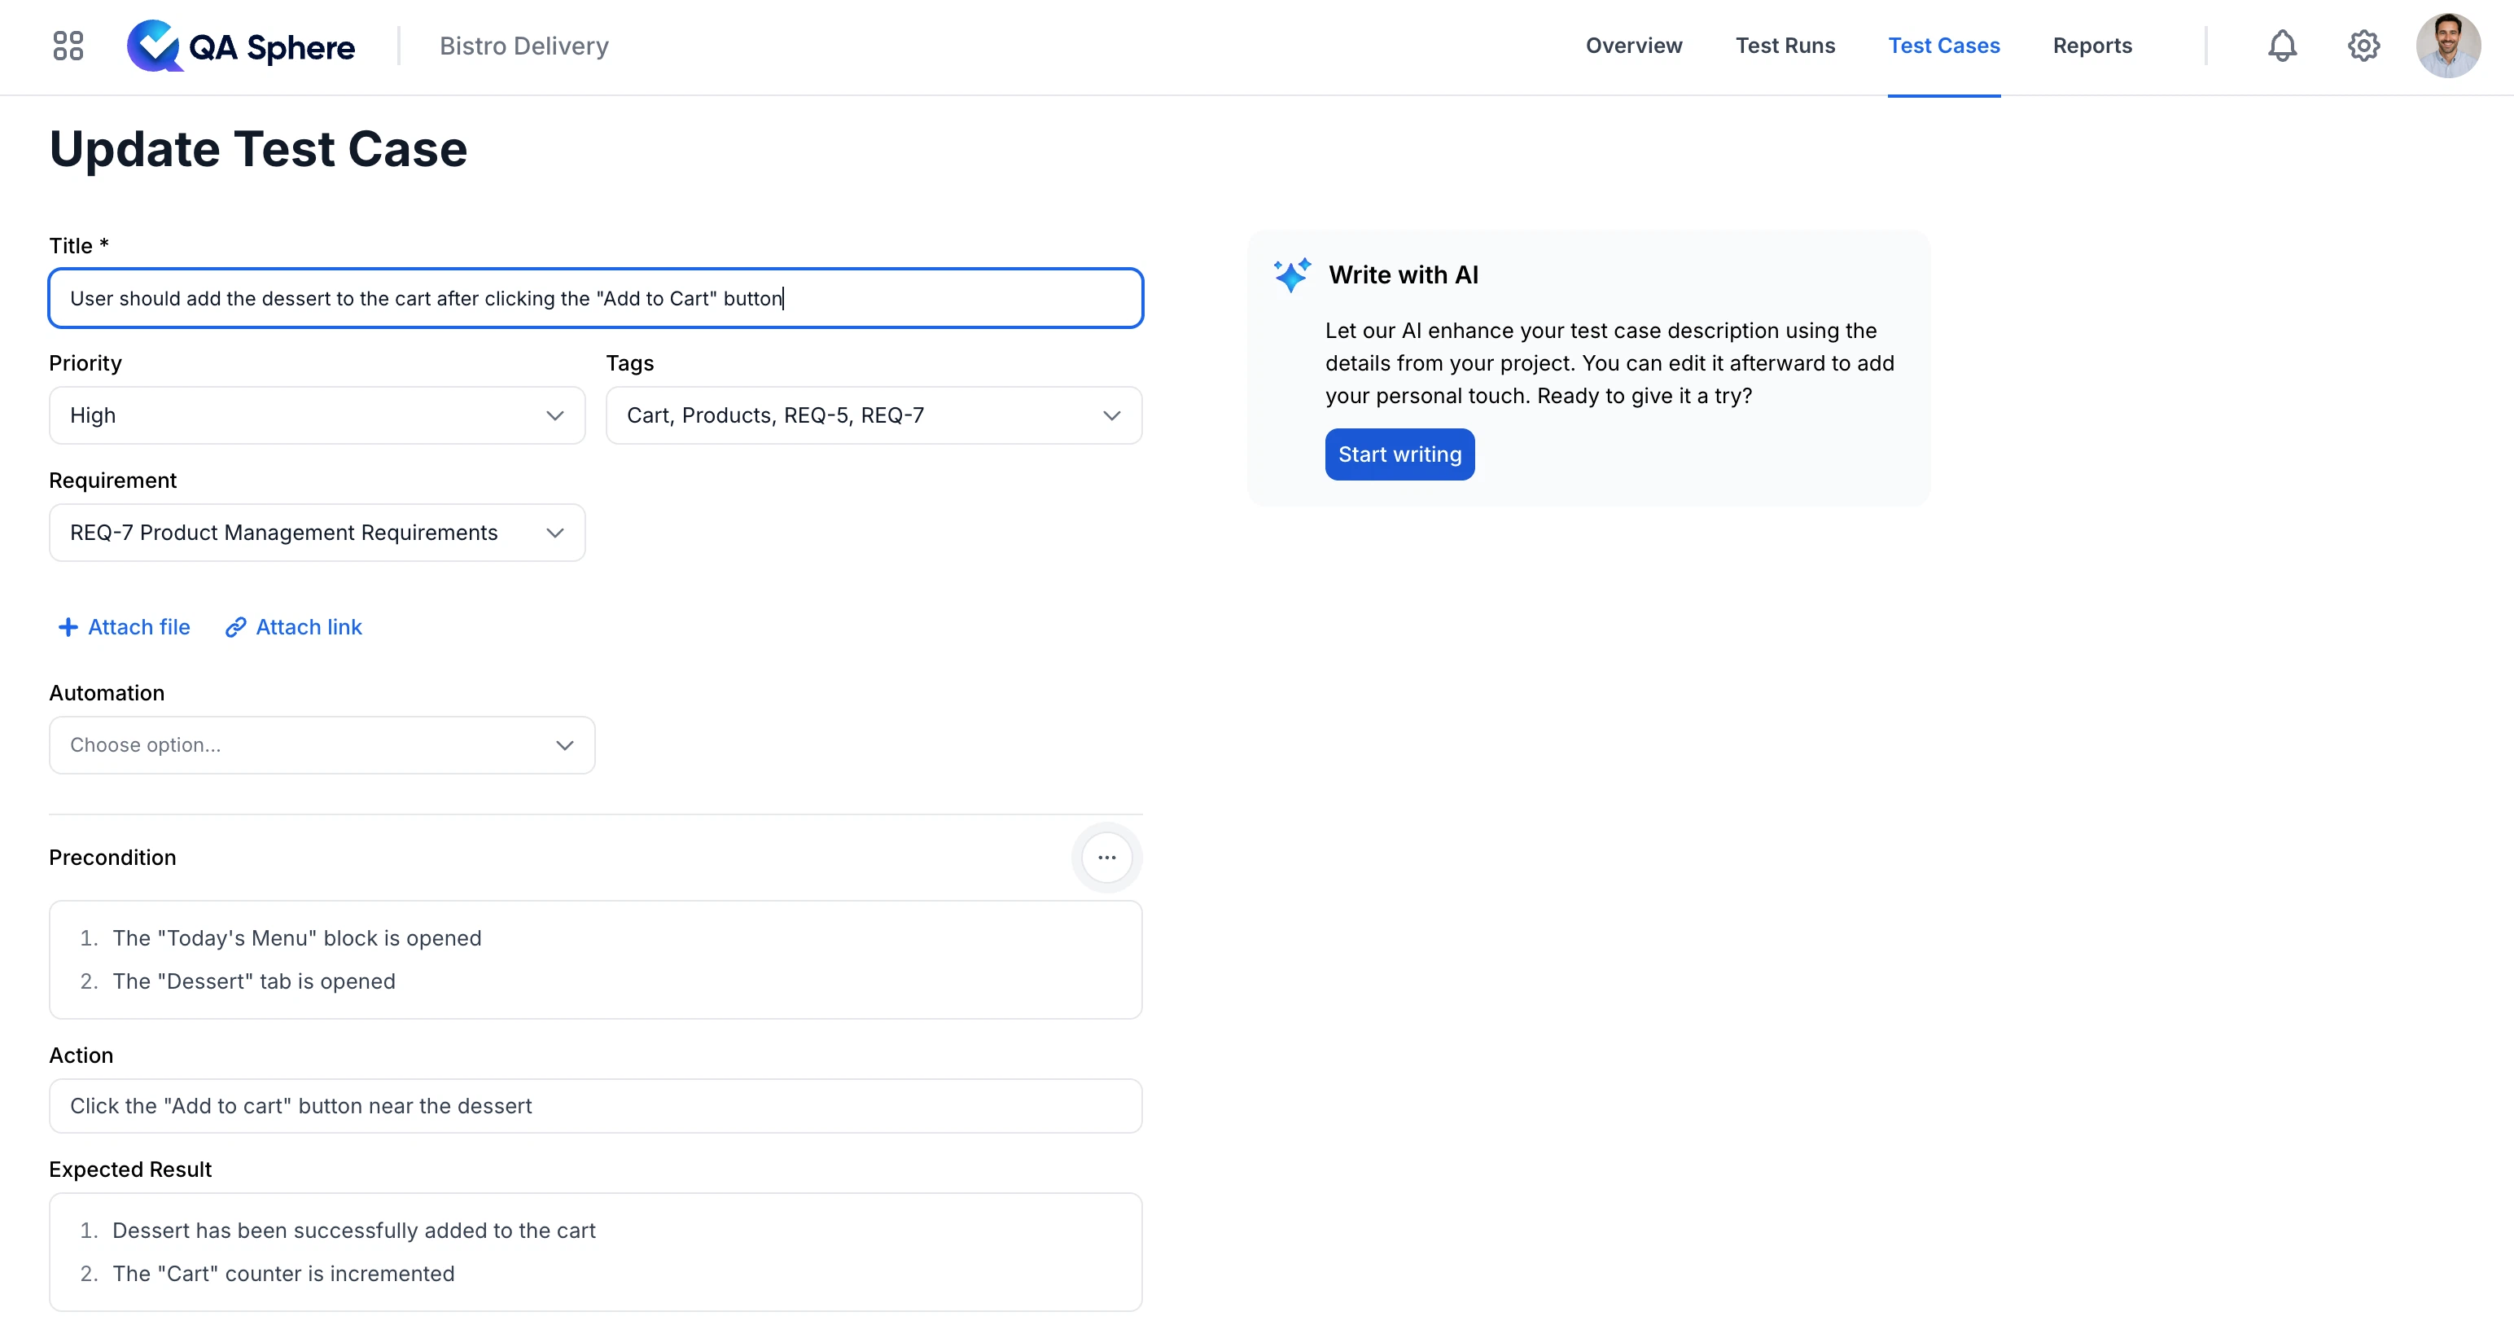The image size is (2514, 1321).
Task: Expand the Requirement REQ-7 dropdown
Action: tap(316, 532)
